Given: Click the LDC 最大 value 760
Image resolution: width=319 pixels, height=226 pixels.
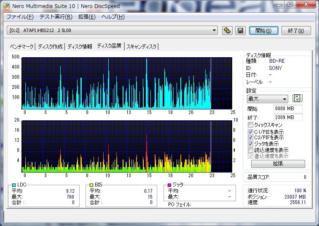Looking at the screenshot, I should pos(70,197).
